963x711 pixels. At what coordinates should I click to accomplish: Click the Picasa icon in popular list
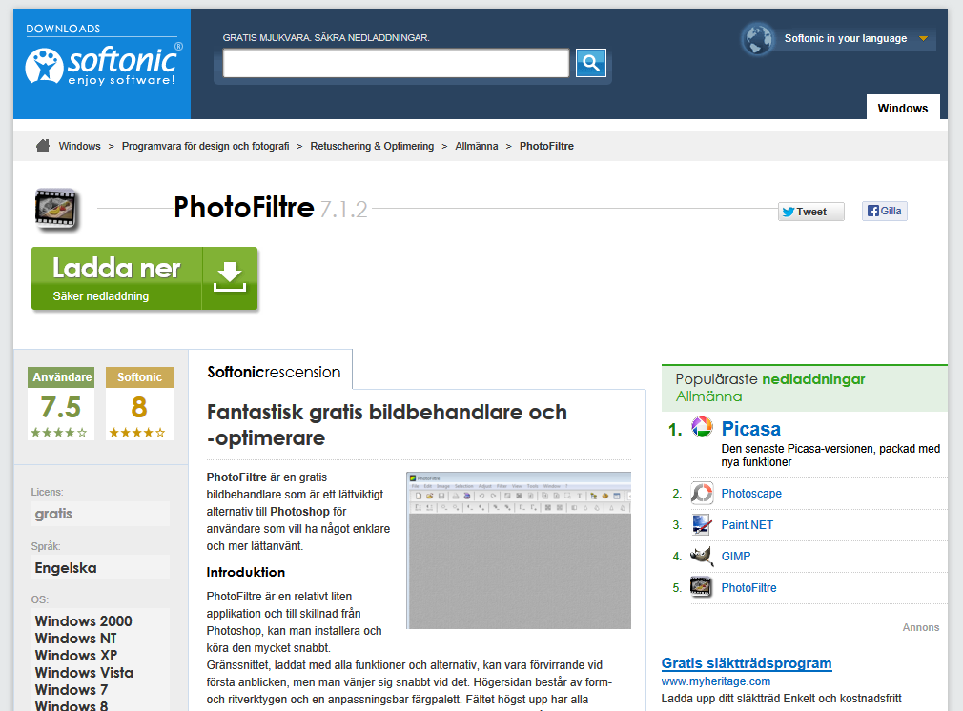pyautogui.click(x=702, y=427)
